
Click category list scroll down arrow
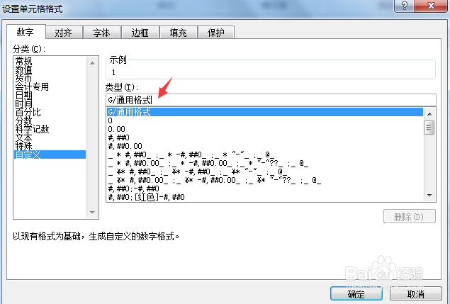click(92, 213)
